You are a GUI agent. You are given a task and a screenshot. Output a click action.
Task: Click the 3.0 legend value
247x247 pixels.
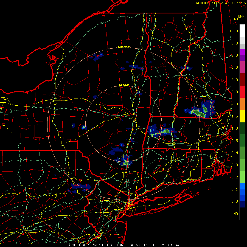[x=235, y=92]
